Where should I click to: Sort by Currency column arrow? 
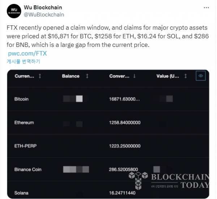pos(40,76)
